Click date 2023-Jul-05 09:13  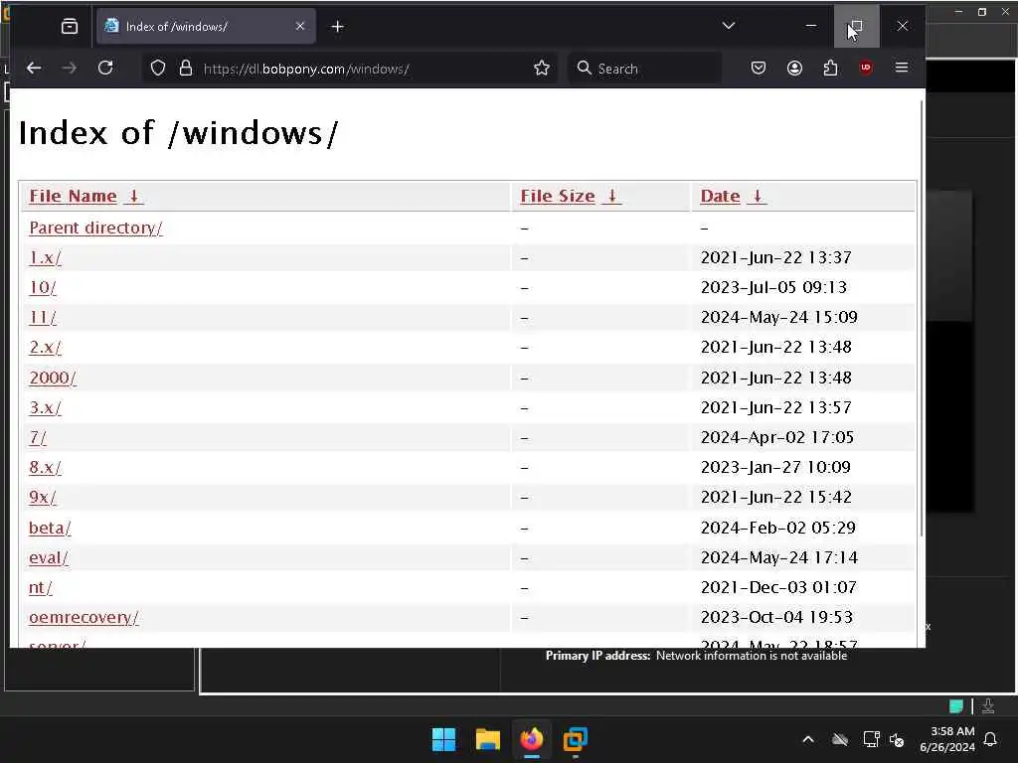tap(773, 287)
